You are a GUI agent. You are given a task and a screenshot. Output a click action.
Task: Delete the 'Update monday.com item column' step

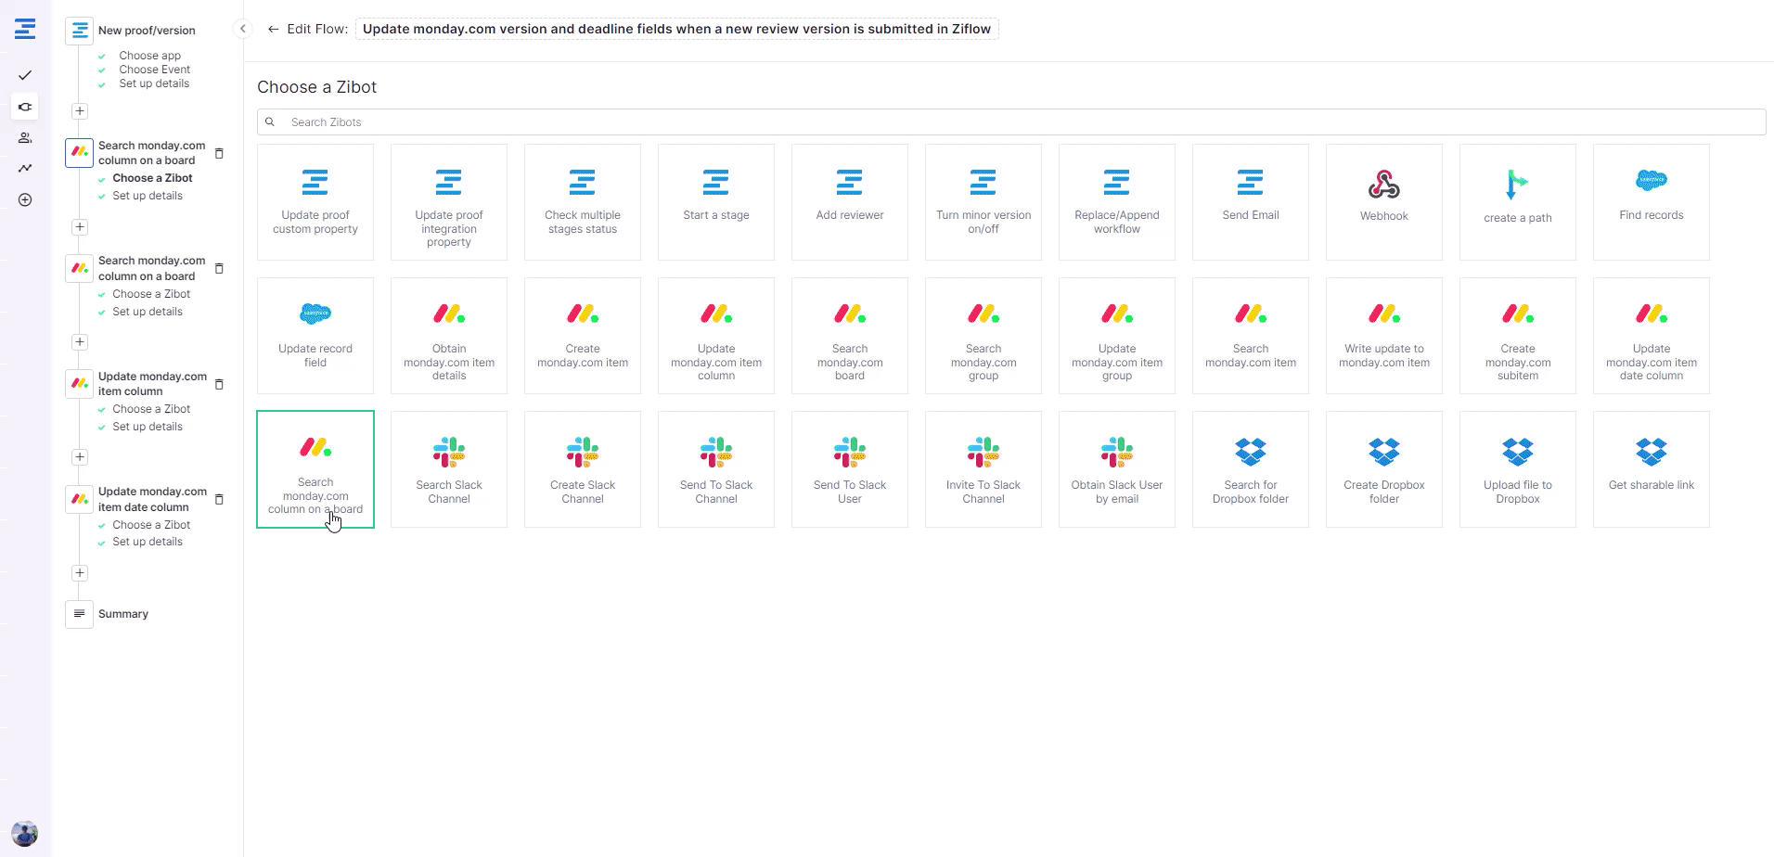(x=219, y=384)
